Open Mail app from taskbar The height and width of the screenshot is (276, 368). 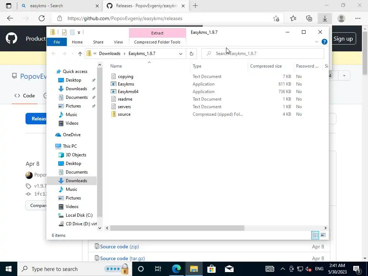[229, 269]
